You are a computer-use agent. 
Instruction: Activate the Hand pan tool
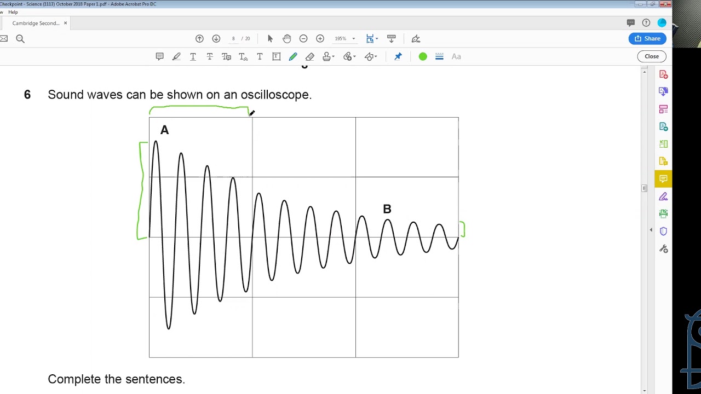tap(287, 38)
